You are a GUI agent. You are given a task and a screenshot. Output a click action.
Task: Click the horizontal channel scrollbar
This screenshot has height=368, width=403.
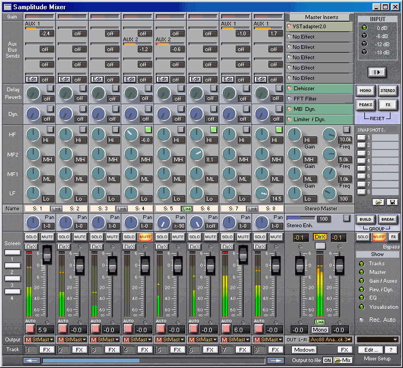click(154, 360)
